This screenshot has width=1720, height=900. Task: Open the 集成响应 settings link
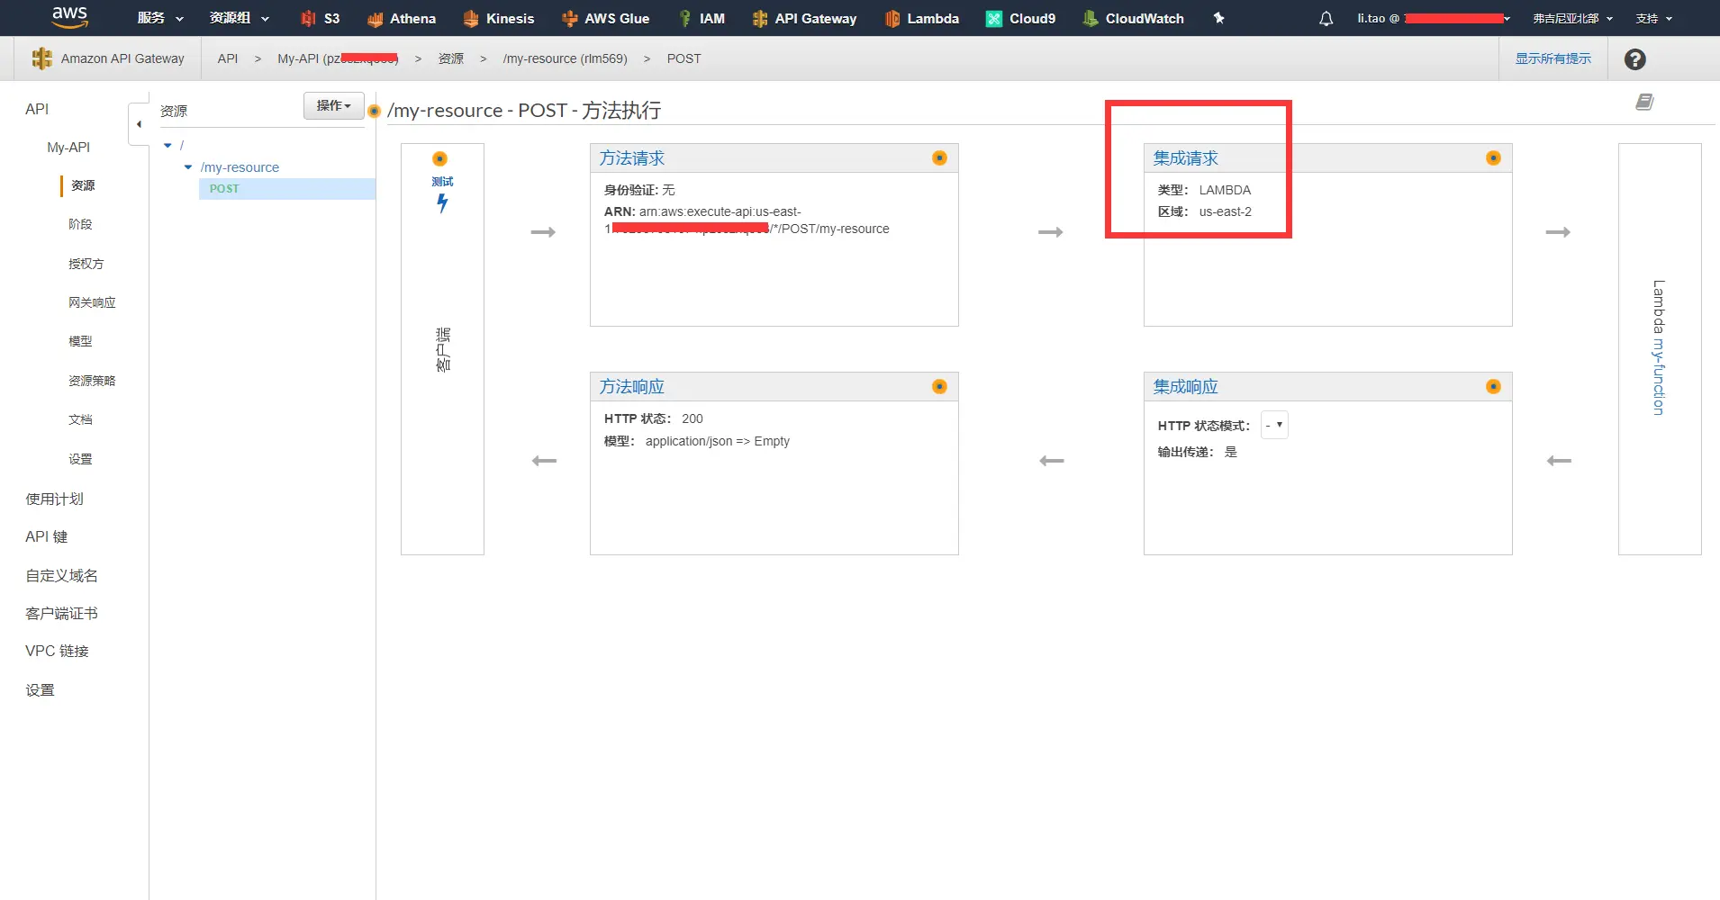click(x=1186, y=387)
